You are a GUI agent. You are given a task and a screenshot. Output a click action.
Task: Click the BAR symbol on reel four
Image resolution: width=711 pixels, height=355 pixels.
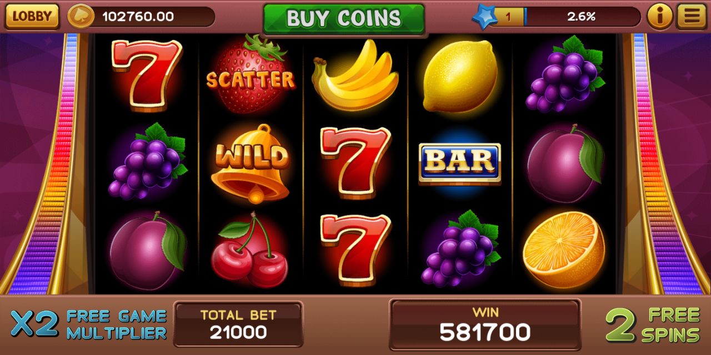click(459, 163)
